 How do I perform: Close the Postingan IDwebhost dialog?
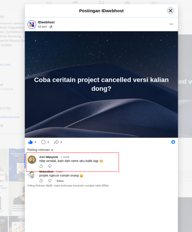coord(170,11)
